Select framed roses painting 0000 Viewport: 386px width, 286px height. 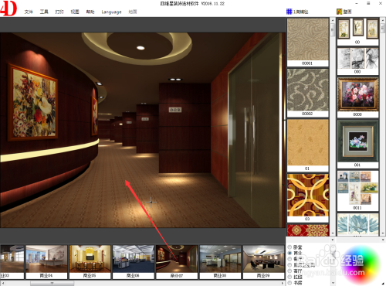pyautogui.click(x=358, y=97)
